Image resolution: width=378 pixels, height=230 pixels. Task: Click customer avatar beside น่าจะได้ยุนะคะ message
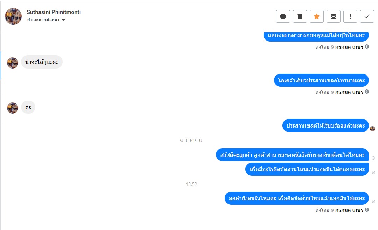(13, 63)
